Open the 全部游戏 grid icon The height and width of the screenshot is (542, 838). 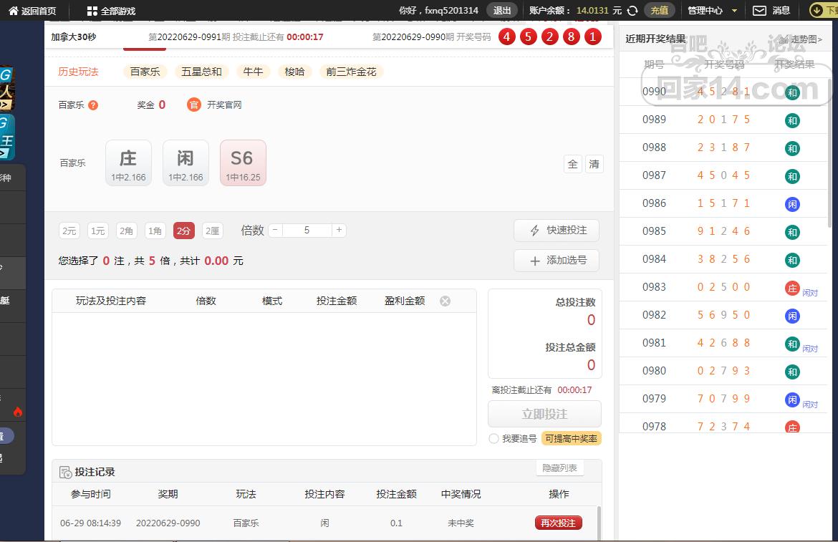pos(92,11)
